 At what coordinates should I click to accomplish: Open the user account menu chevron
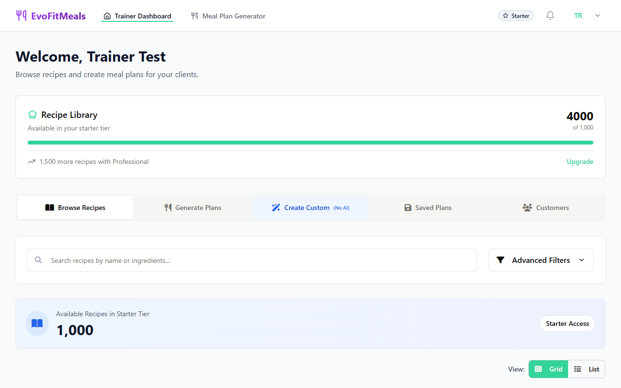point(598,16)
